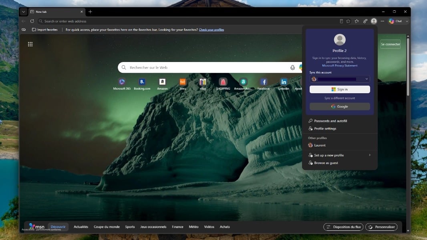This screenshot has height=240, width=427.
Task: Open the tab actions menu arrow
Action: pos(23,12)
